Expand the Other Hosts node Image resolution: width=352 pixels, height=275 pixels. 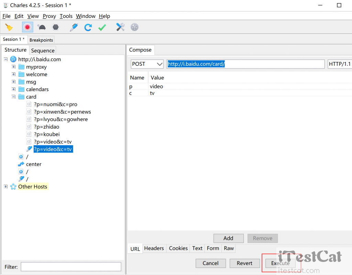click(x=5, y=187)
